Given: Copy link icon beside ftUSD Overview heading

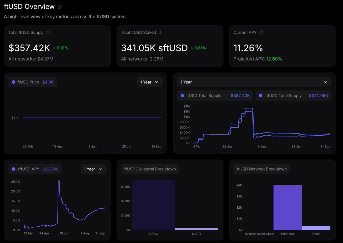Looking at the screenshot, I should coord(59,7).
